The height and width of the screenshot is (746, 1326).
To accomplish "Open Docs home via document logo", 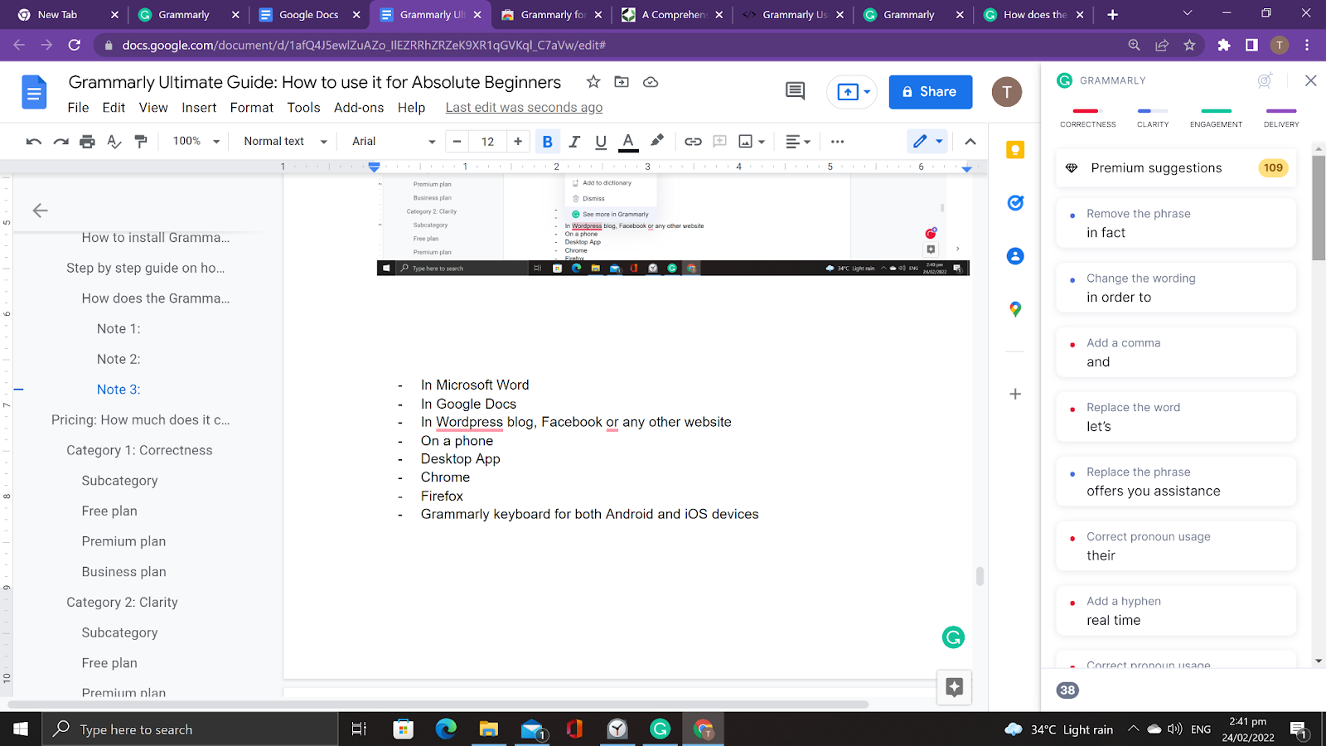I will [34, 92].
